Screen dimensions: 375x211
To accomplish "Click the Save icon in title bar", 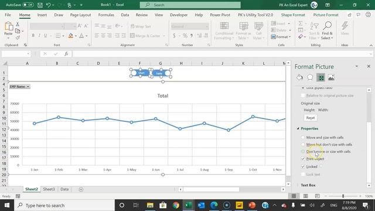I will [40, 5].
